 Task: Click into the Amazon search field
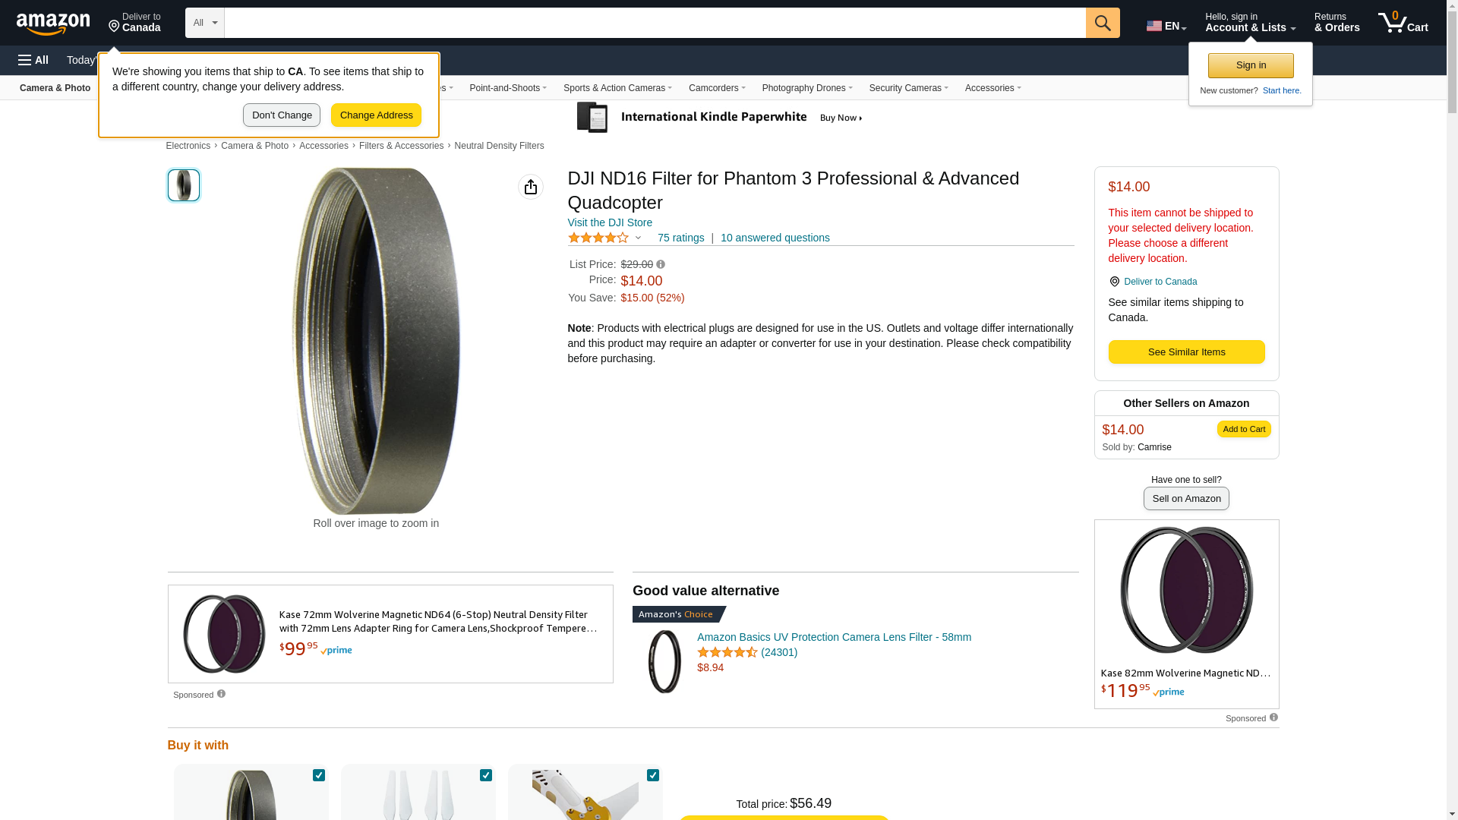(655, 23)
